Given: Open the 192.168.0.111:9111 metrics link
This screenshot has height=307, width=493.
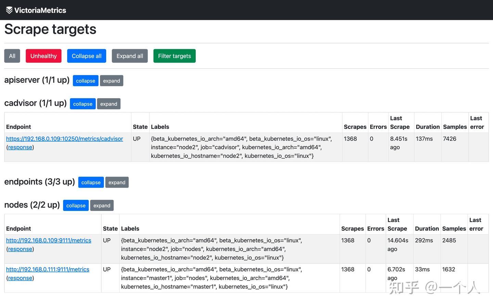Looking at the screenshot, I should tap(48, 269).
